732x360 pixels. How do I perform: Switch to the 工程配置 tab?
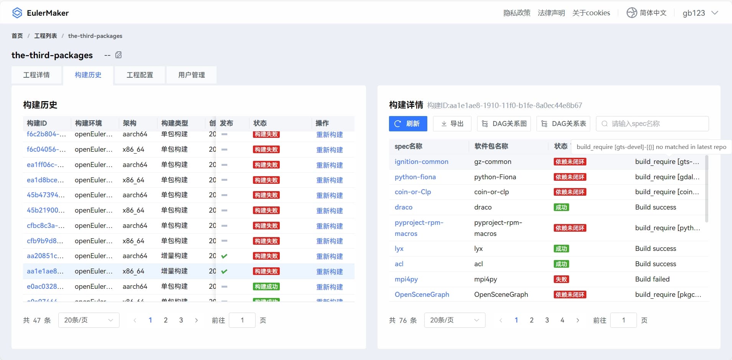pos(140,75)
